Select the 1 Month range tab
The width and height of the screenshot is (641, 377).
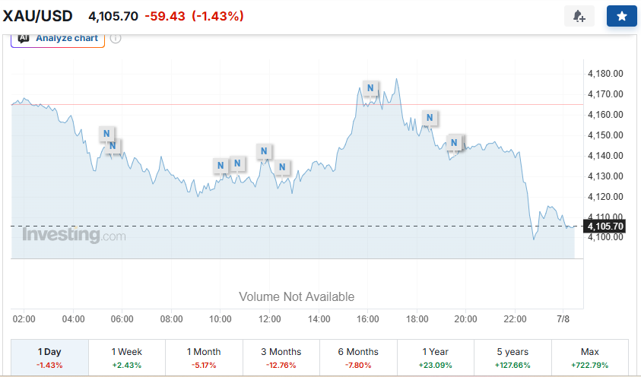(x=204, y=357)
